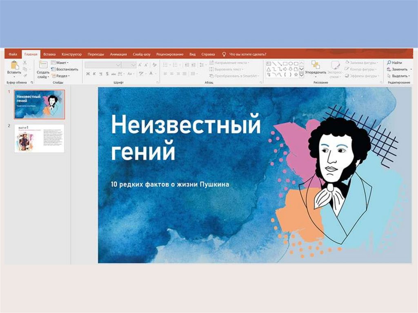Decrease font size with the smaller A icon
The image size is (418, 313).
(x=146, y=65)
